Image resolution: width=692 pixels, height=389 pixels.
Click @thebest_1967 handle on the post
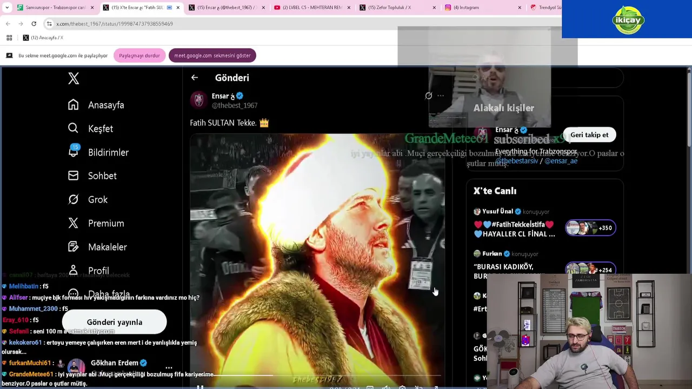pos(235,105)
